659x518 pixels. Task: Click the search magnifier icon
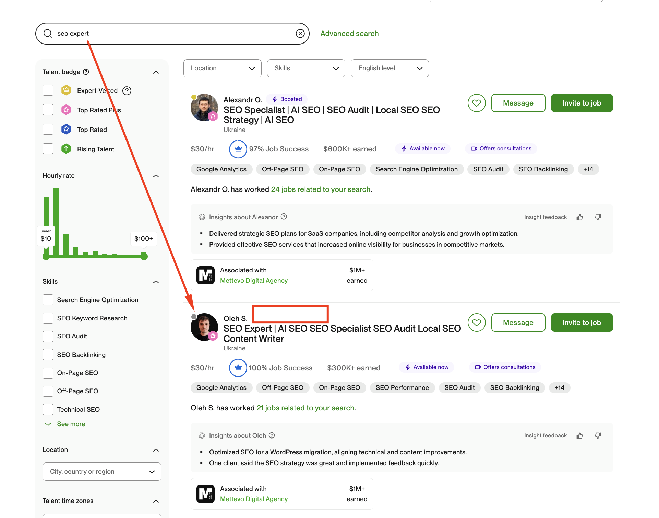pos(48,33)
